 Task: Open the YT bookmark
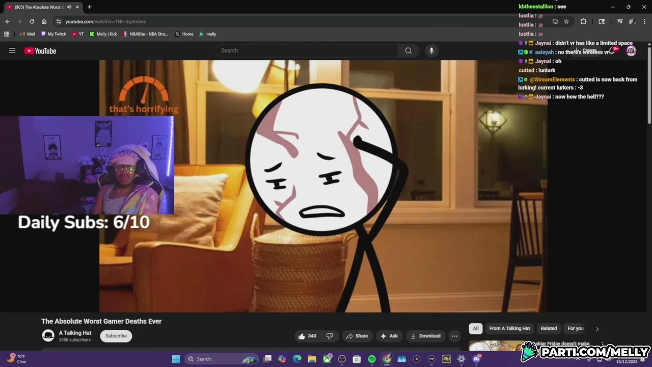[x=78, y=34]
